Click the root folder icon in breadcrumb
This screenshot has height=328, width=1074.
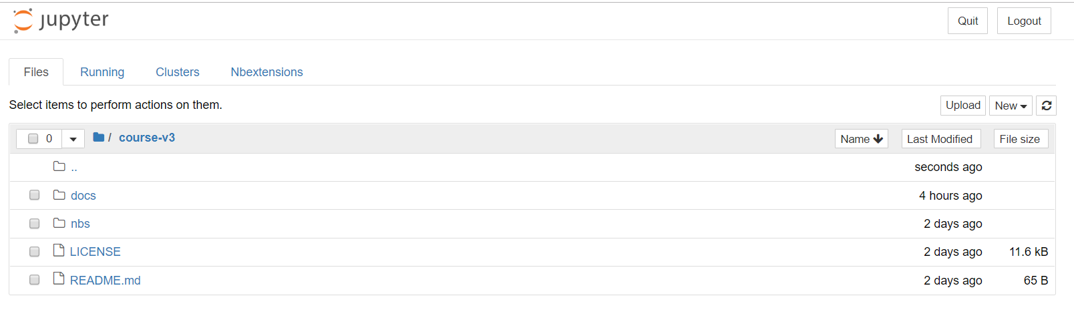click(99, 138)
